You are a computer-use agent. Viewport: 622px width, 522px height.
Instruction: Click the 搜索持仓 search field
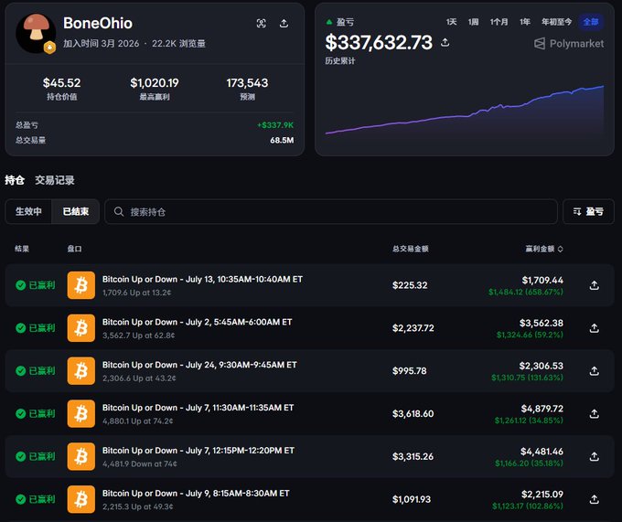click(x=331, y=212)
